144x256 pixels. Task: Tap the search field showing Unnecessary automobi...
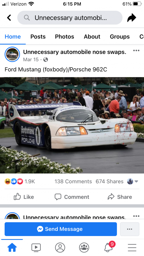pyautogui.click(x=70, y=18)
